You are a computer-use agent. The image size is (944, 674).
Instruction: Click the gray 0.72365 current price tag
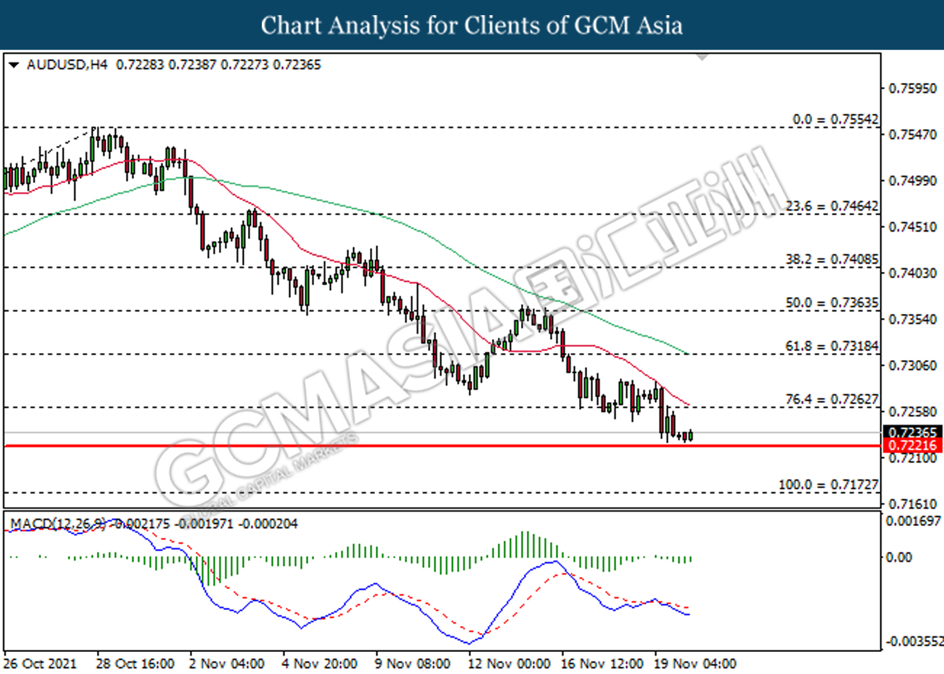(x=913, y=432)
